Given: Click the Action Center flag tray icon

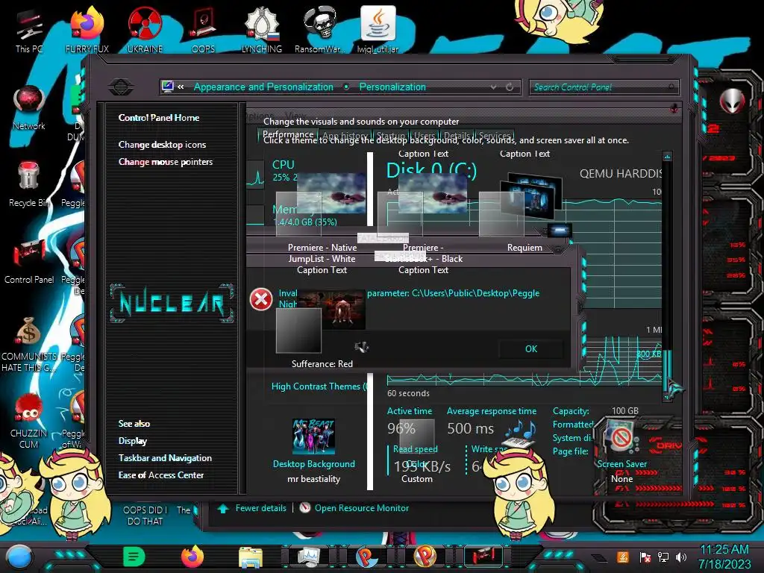Looking at the screenshot, I should coord(645,557).
